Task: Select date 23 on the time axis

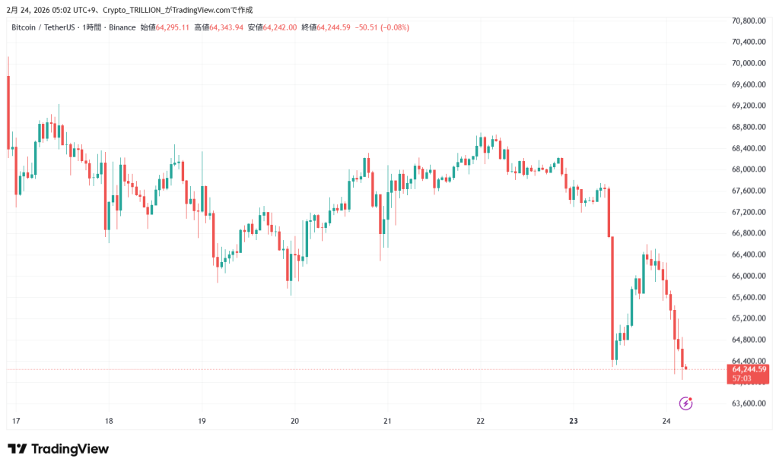Action: pyautogui.click(x=574, y=421)
